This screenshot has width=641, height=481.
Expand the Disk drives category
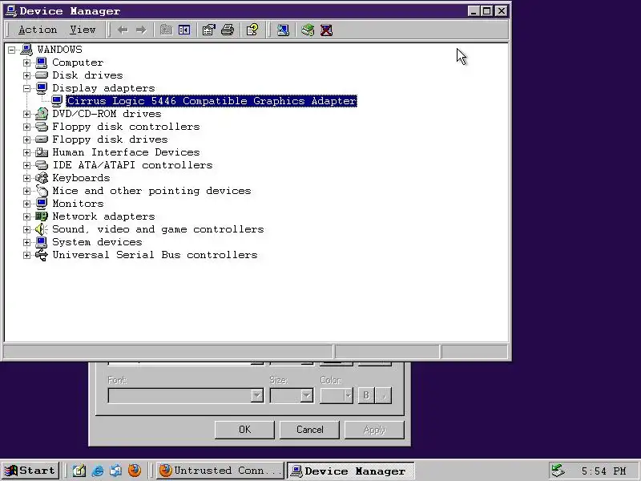click(26, 75)
